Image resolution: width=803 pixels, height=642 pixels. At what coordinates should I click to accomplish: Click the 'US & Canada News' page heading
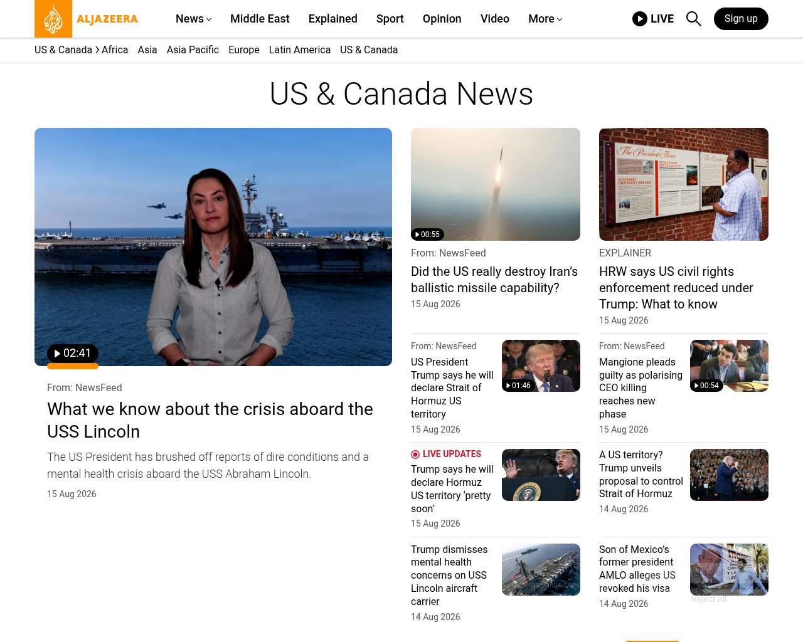pyautogui.click(x=401, y=94)
